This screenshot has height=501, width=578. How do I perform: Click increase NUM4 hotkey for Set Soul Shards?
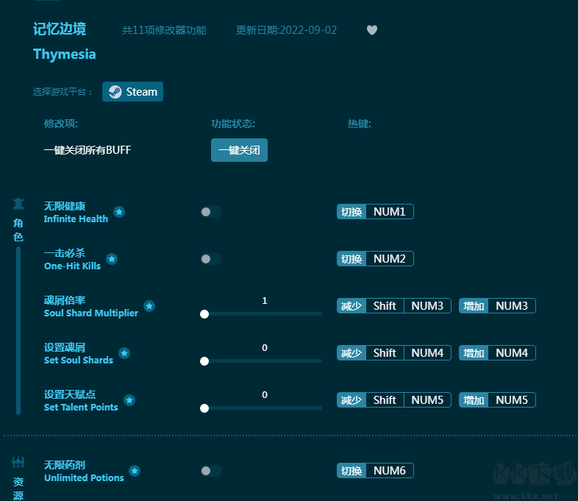click(x=497, y=353)
